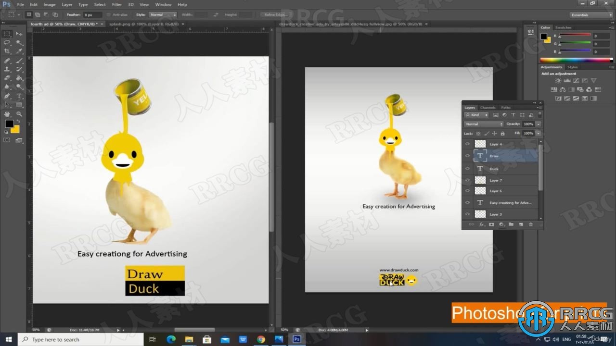Toggle Layer 7 visibility eye
616x346 pixels.
(x=467, y=180)
